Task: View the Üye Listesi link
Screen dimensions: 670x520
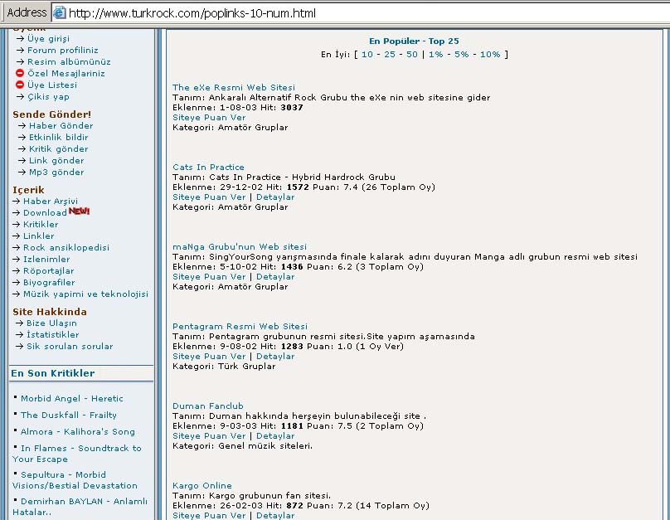Action: (52, 85)
